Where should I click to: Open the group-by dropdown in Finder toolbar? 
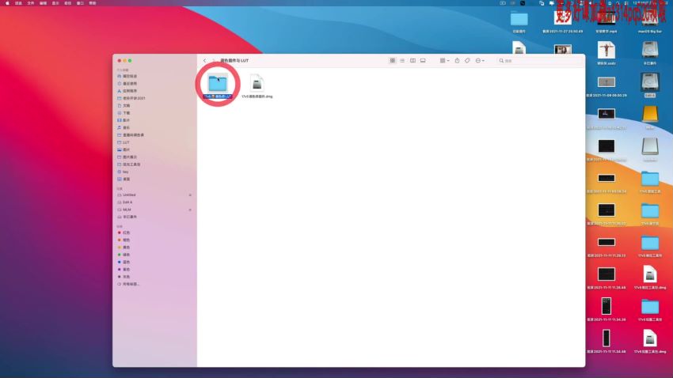pyautogui.click(x=443, y=60)
